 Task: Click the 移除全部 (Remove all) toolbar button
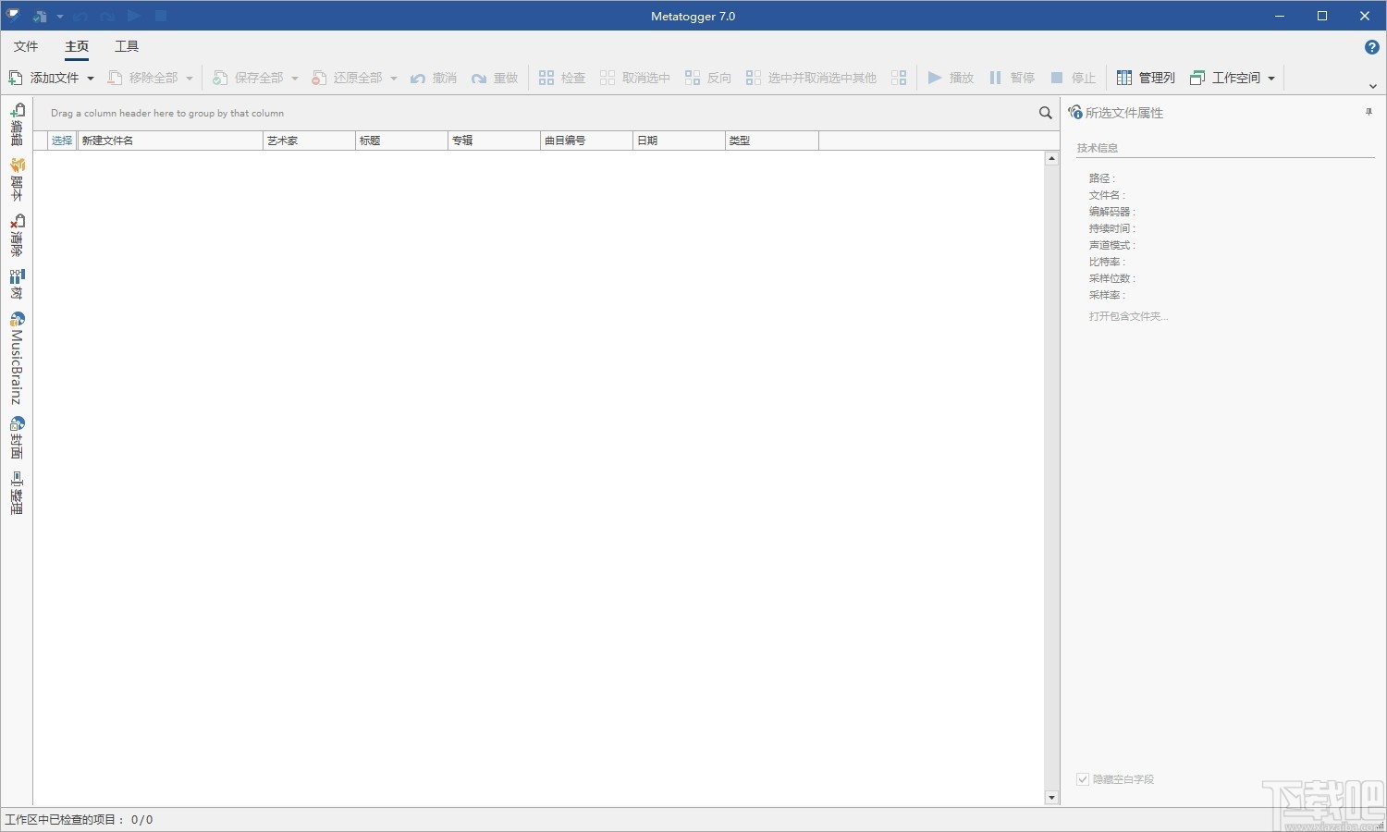pyautogui.click(x=142, y=78)
